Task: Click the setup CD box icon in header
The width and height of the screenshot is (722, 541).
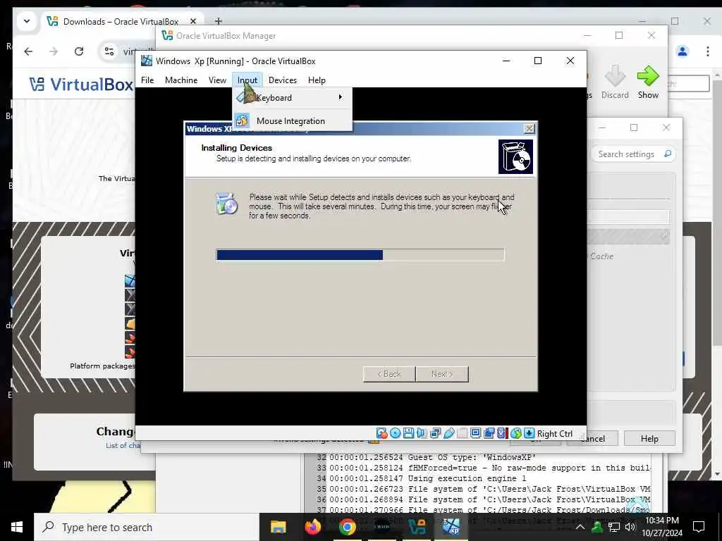Action: tap(515, 157)
